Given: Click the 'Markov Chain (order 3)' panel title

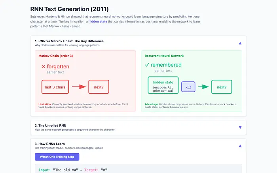Looking at the screenshot, I should [55, 56].
